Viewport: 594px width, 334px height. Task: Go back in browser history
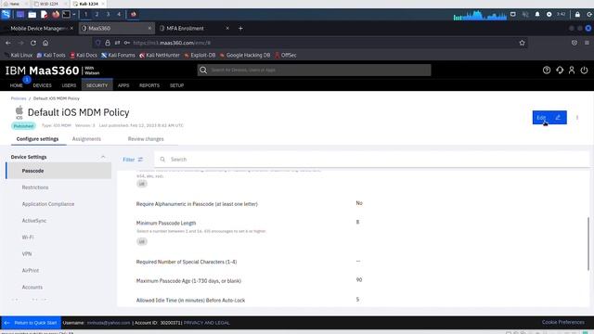pyautogui.click(x=8, y=43)
